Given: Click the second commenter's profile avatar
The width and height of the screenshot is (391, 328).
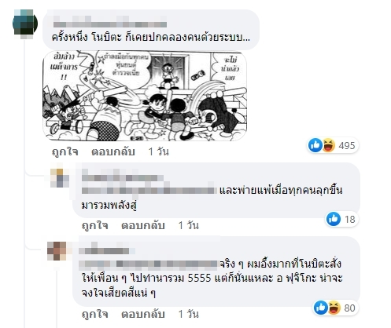Looking at the screenshot, I should point(60,178).
